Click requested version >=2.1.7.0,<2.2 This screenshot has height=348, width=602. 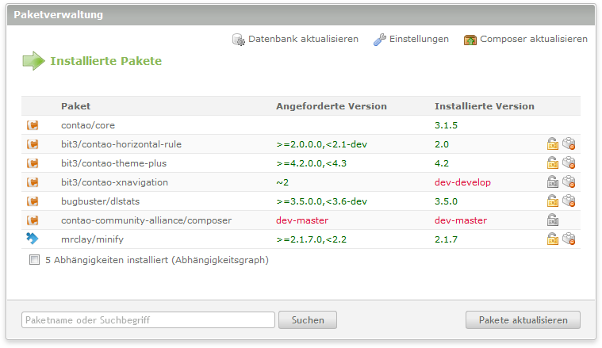pos(312,239)
